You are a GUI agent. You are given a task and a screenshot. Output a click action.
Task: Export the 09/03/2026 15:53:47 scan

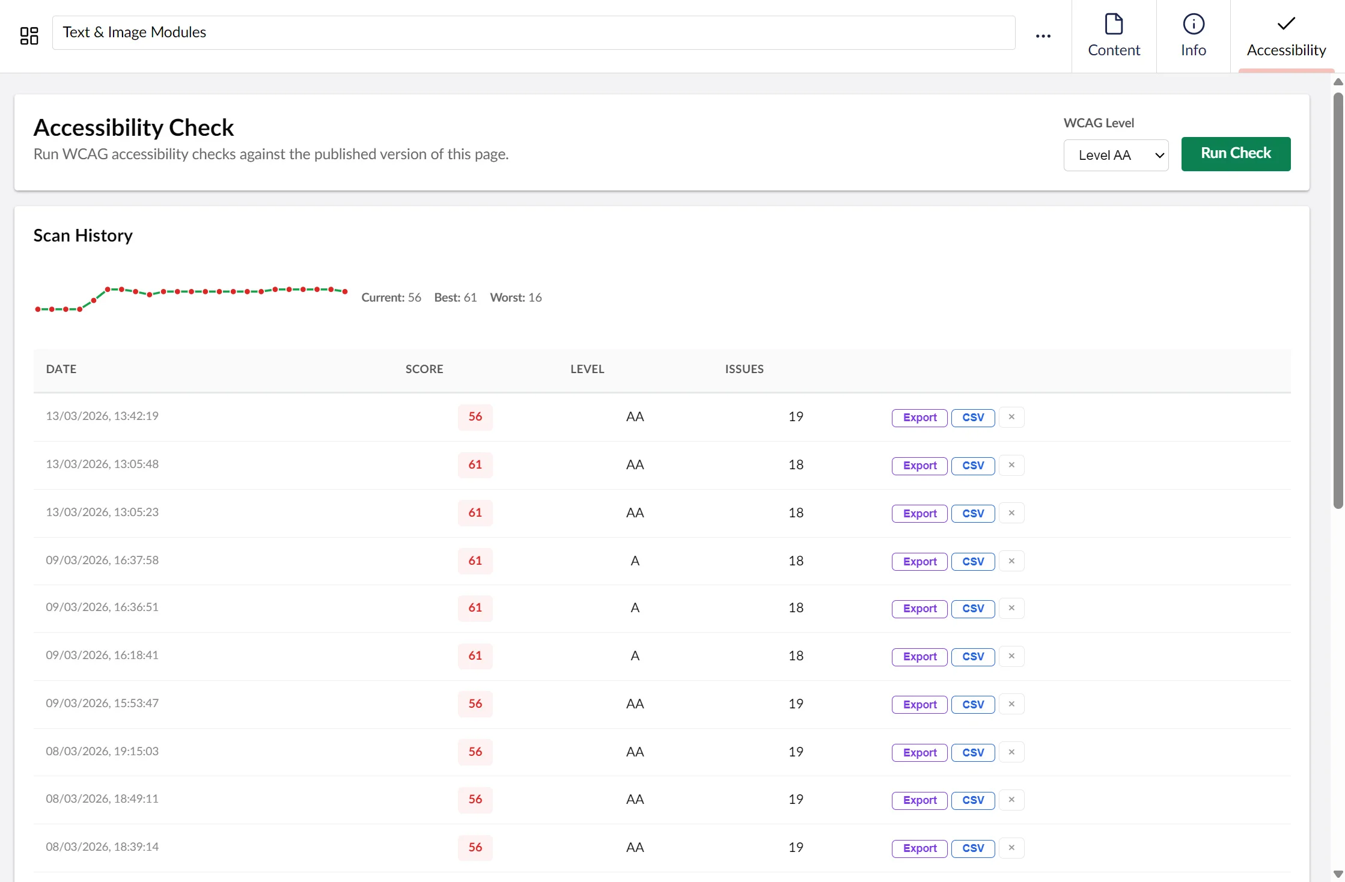[920, 705]
